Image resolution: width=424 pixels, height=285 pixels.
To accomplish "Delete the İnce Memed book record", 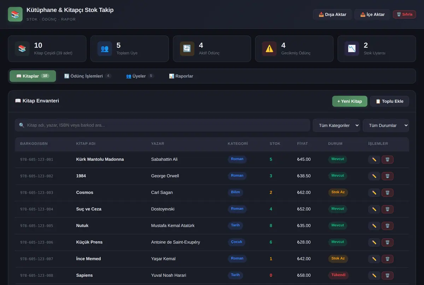I will click(x=387, y=259).
